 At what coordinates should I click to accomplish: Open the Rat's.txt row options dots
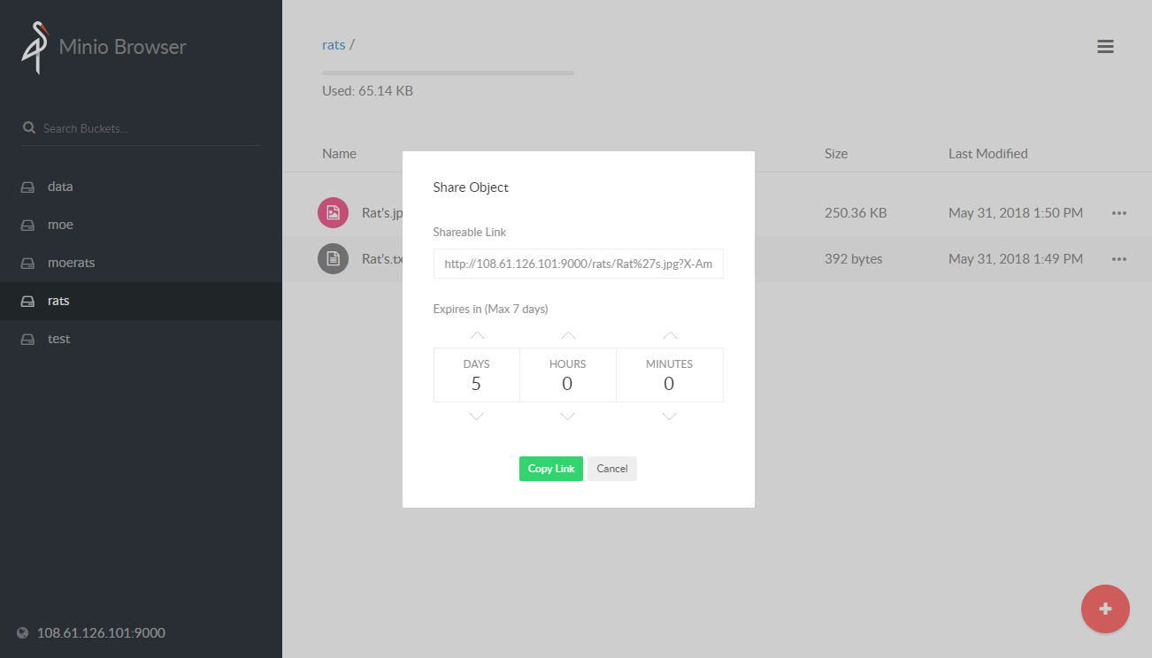point(1119,259)
